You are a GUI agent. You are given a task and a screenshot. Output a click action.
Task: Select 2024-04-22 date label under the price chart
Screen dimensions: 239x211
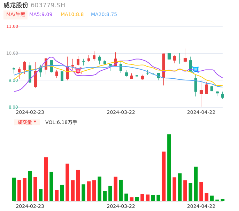click(x=201, y=112)
